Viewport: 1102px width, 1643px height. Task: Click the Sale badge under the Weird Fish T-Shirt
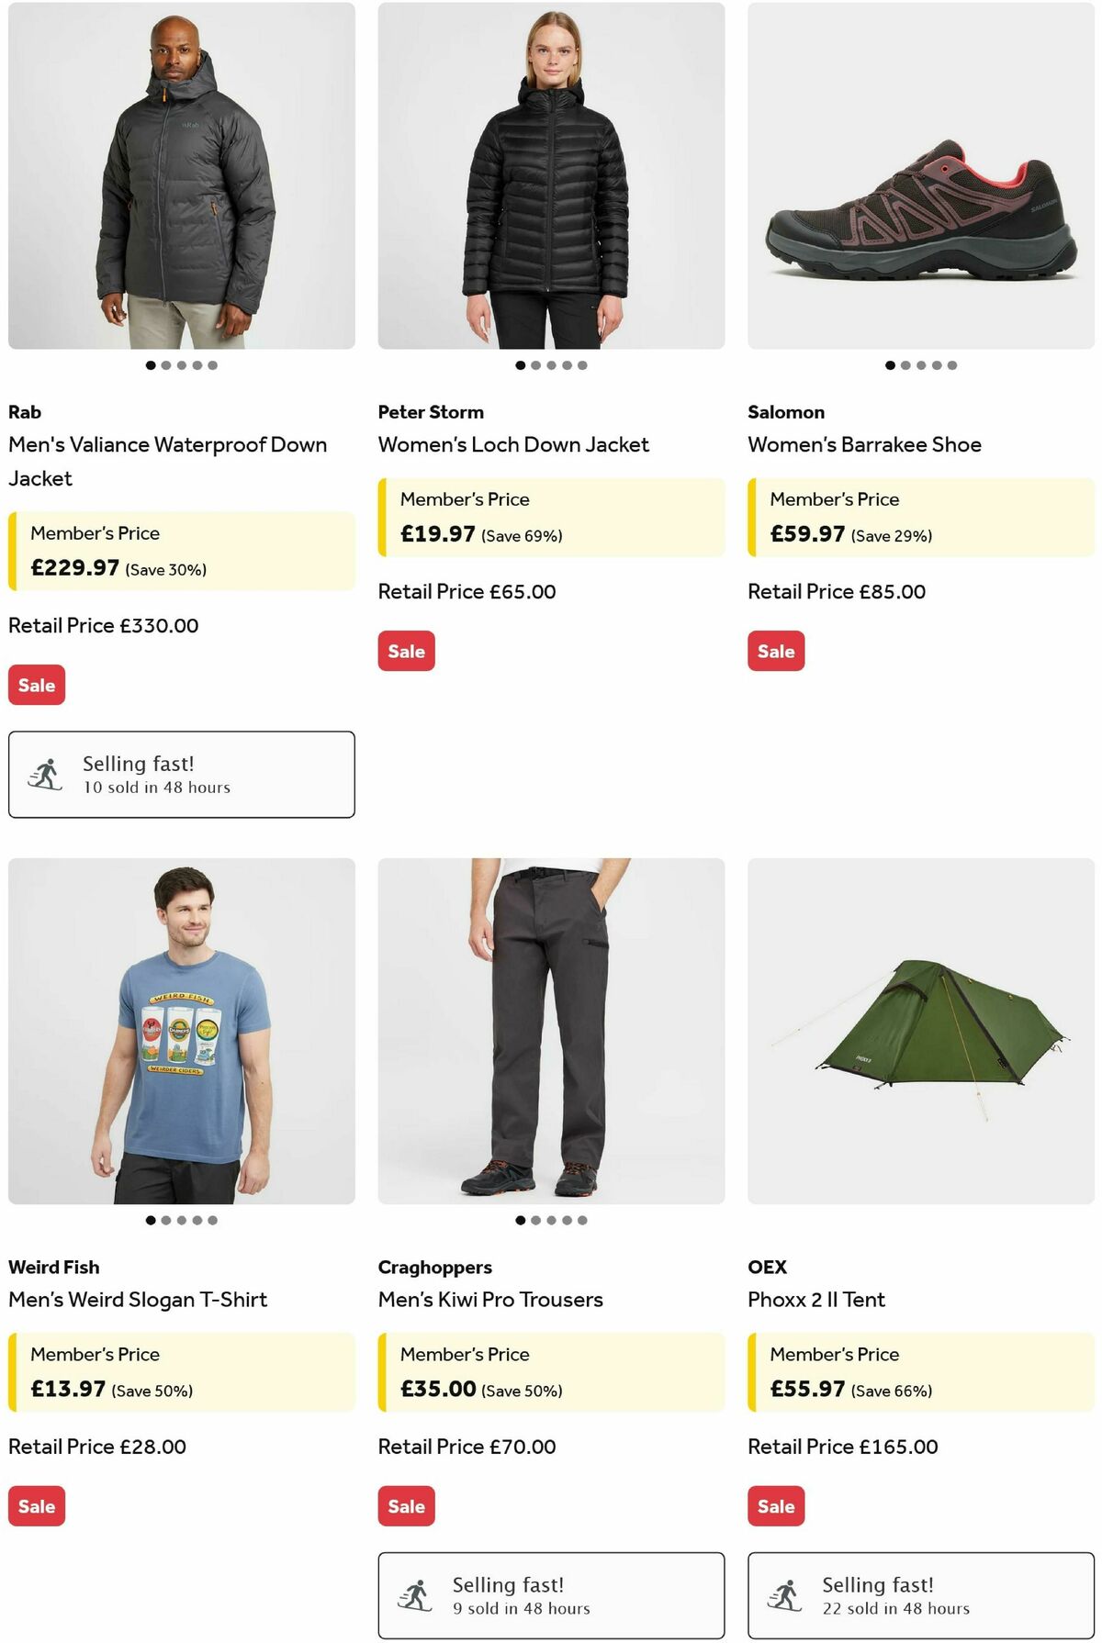[36, 1505]
